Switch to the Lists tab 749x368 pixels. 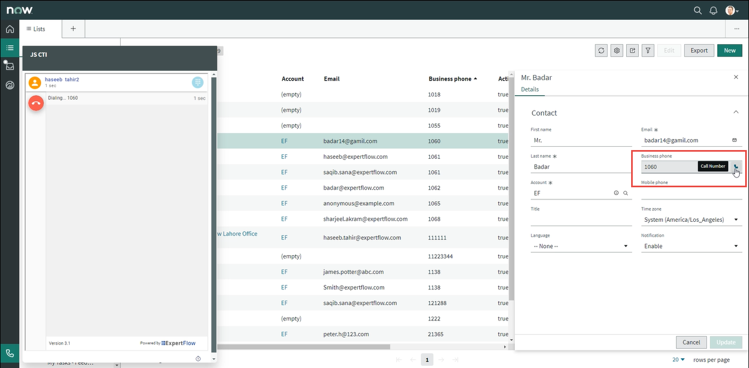tap(36, 29)
